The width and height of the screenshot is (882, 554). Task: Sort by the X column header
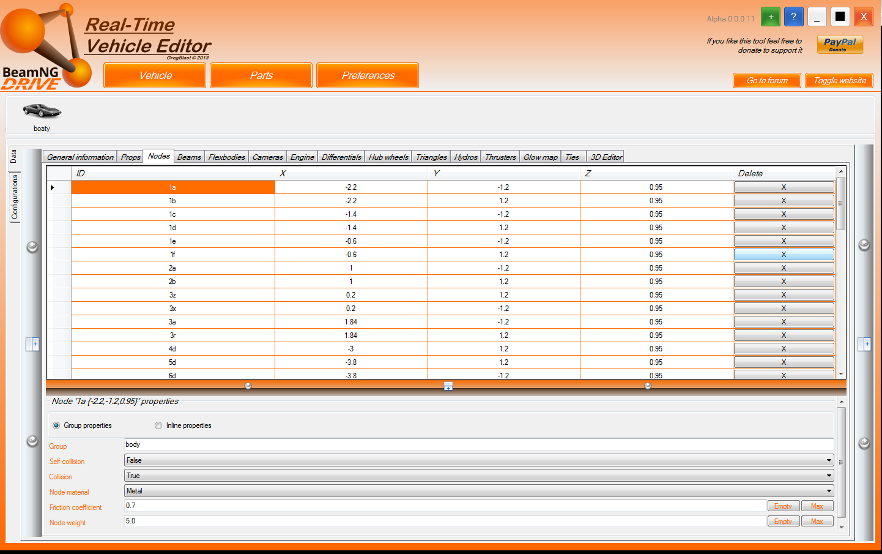point(351,173)
